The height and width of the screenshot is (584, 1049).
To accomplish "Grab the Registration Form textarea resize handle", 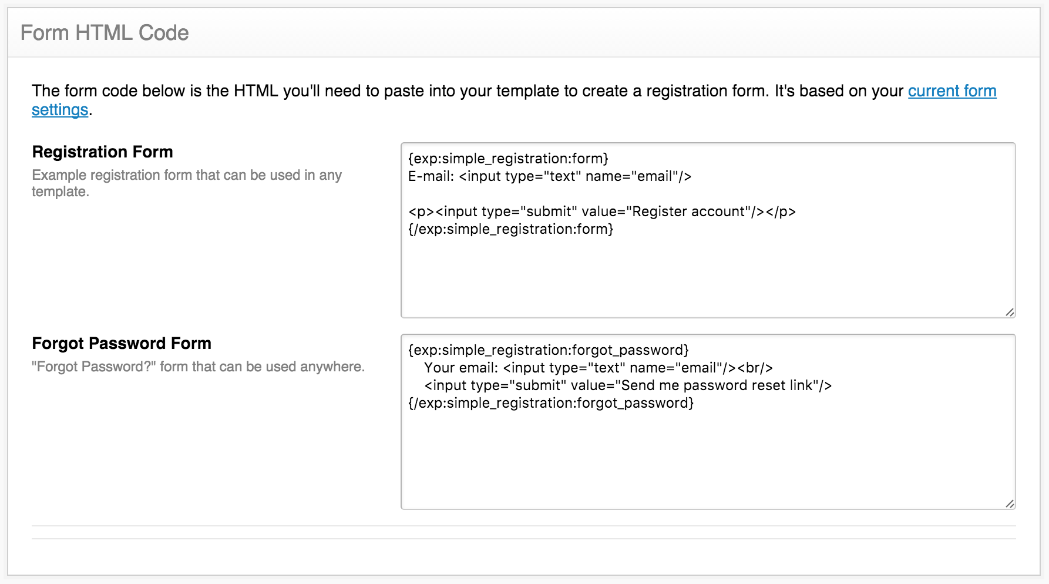I will [1010, 312].
